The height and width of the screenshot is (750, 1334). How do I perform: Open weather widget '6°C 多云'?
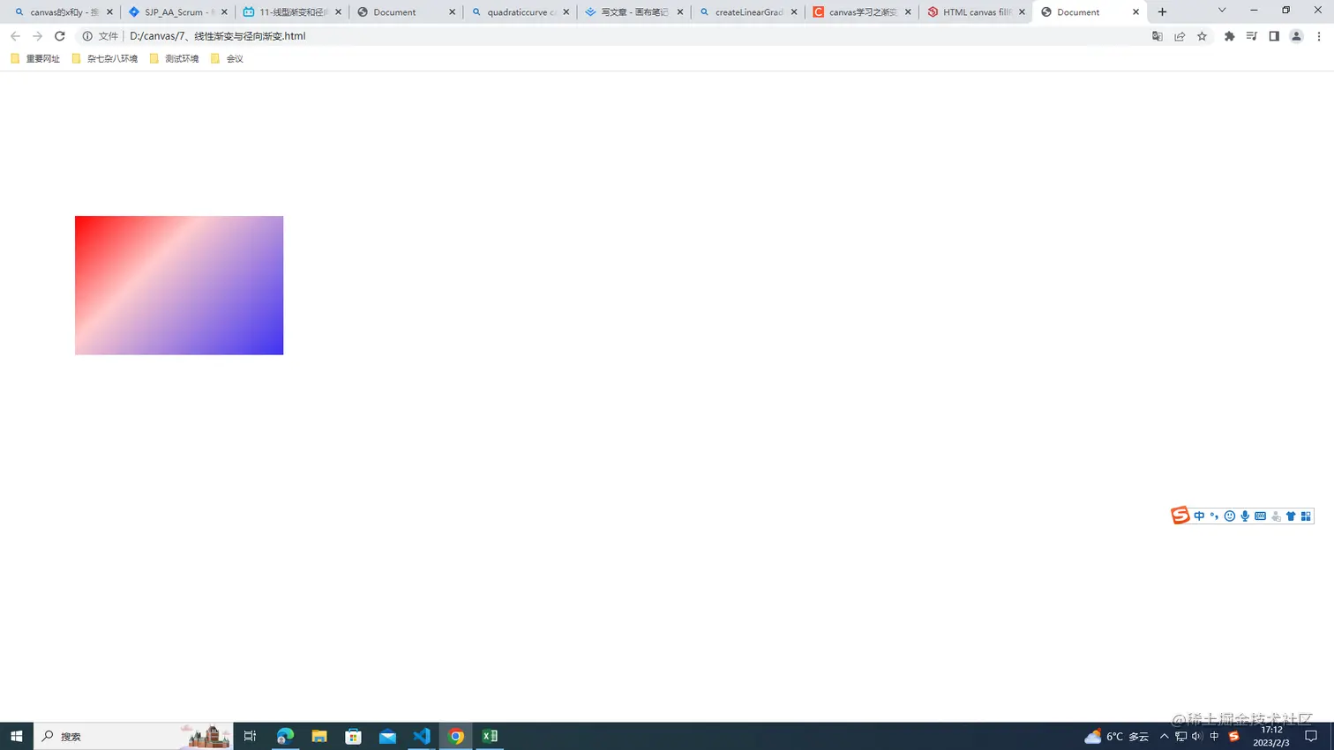click(1116, 736)
